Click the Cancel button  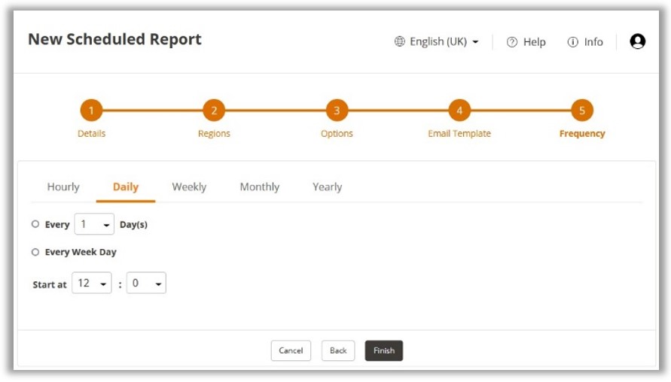coord(291,350)
